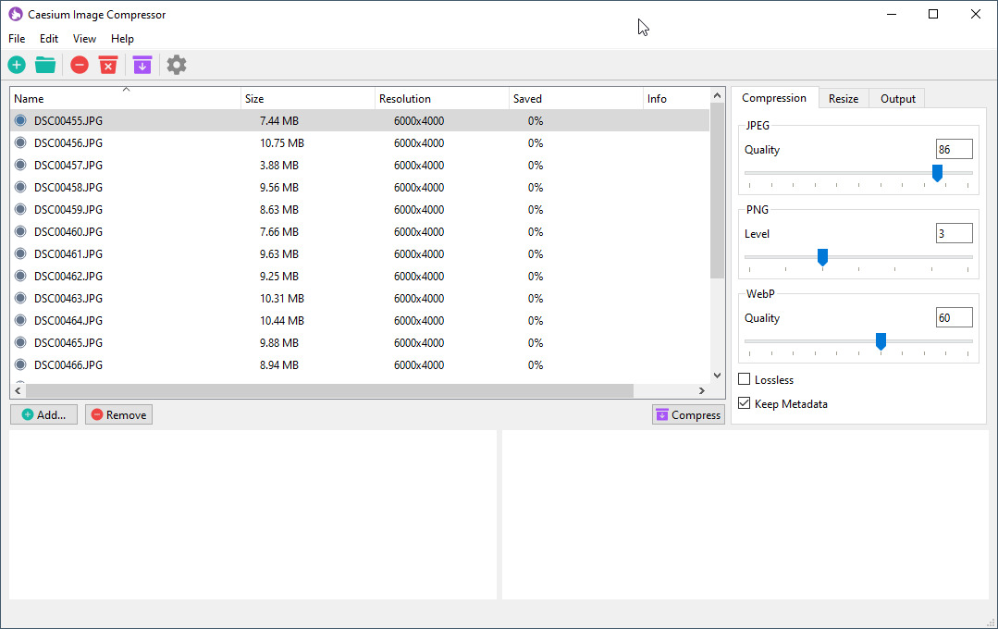Screen dimensions: 998x629
Task: Click the Remove button below the file list
Action: point(117,414)
